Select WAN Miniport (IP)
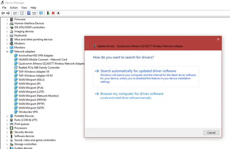The height and width of the screenshot is (149, 230). (x=30, y=84)
